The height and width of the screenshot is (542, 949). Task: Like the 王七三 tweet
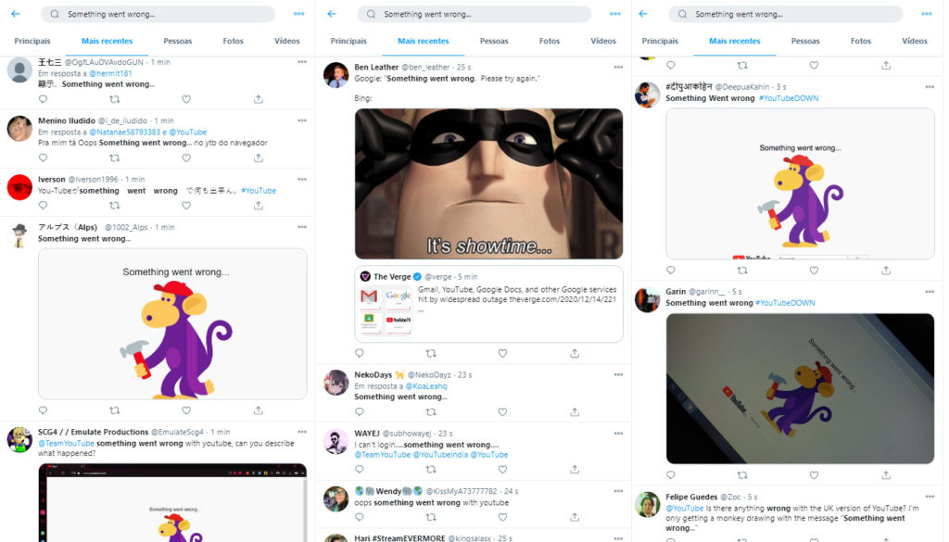coord(186,99)
